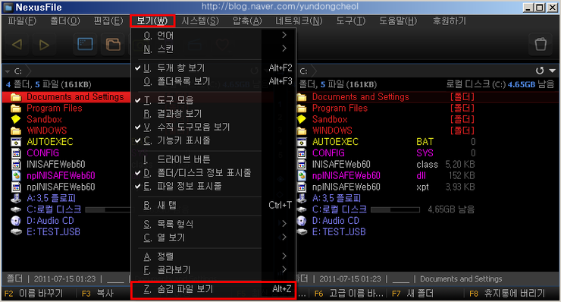This screenshot has width=561, height=302.
Task: Select AUTOEXEC BAT file in right pane
Action: (335, 142)
